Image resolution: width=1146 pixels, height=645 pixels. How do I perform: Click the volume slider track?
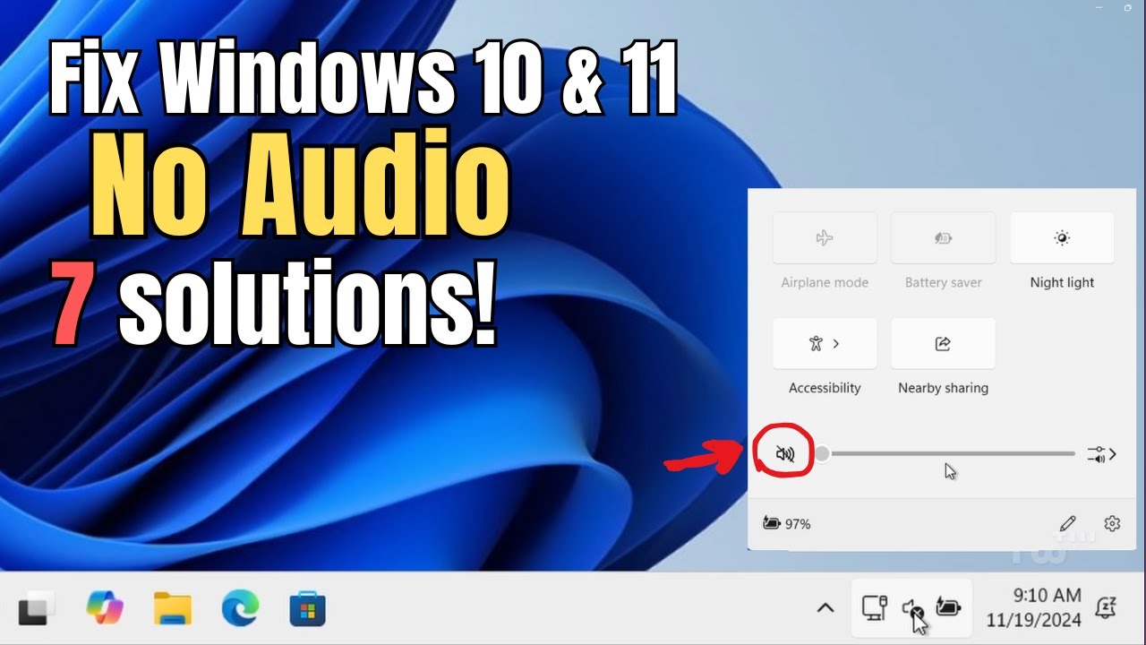tap(947, 453)
